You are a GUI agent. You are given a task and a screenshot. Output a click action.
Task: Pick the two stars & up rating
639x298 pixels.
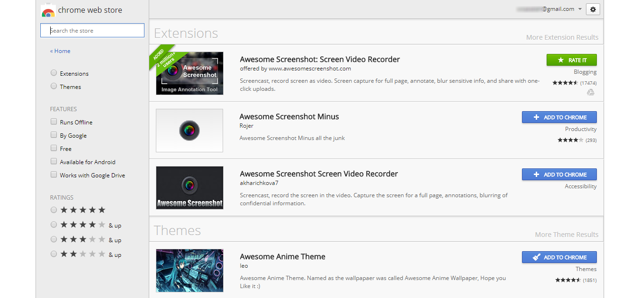click(54, 254)
